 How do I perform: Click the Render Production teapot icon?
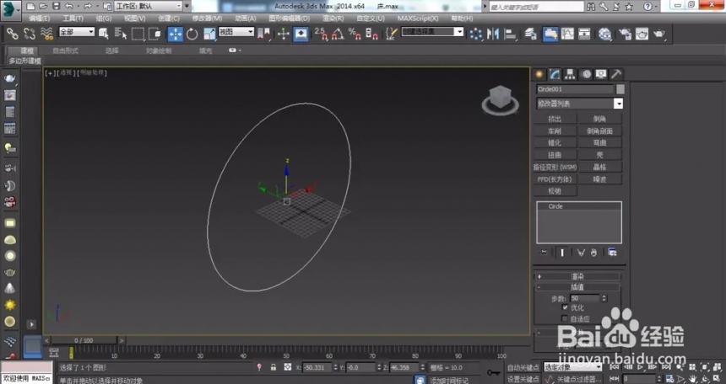point(658,34)
